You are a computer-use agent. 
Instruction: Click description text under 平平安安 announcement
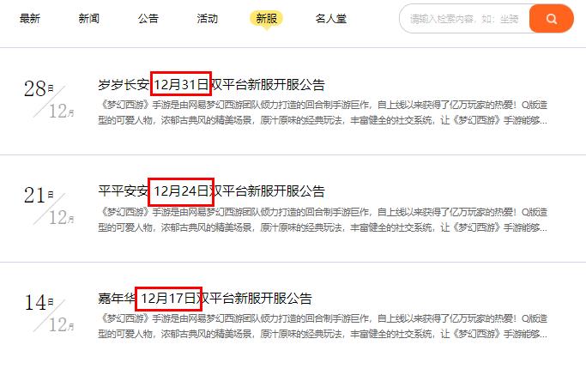(323, 220)
